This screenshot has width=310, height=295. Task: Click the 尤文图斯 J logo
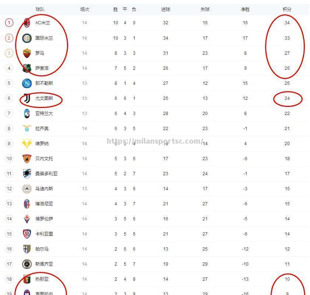(x=27, y=98)
